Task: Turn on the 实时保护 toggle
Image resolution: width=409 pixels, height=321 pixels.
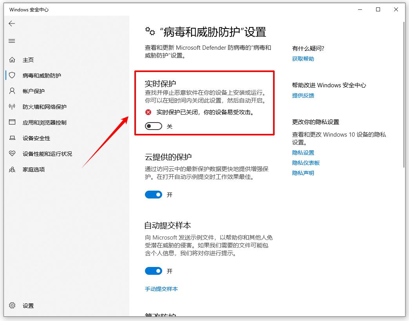Action: click(x=154, y=126)
